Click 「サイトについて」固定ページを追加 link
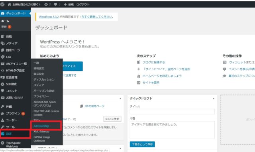The height and width of the screenshot is (152, 255). click(166, 69)
